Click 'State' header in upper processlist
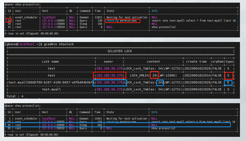This screenshot has height=141, width=246. [x=110, y=11]
